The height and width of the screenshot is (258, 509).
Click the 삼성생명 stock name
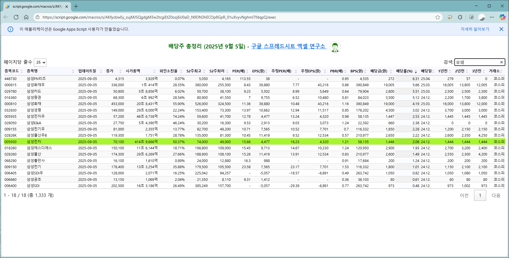point(34,110)
